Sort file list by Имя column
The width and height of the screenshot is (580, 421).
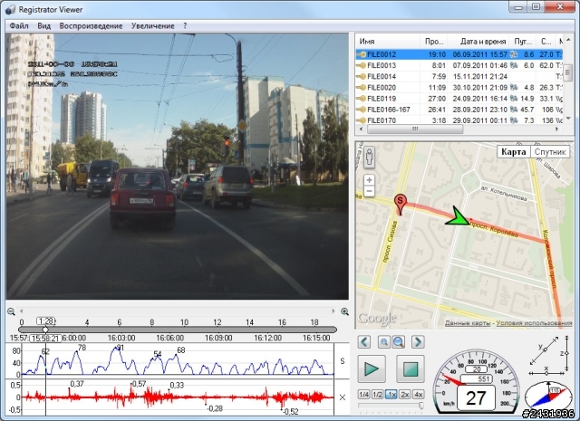tap(388, 42)
